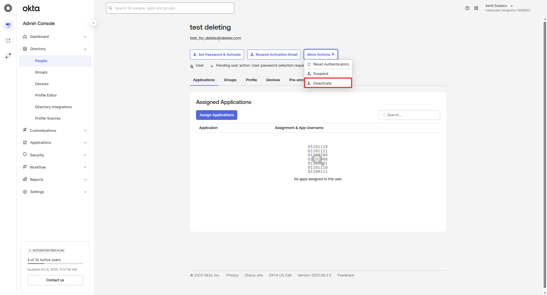547x295 pixels.
Task: Click the Workflow icon in sidebar
Action: click(25, 167)
